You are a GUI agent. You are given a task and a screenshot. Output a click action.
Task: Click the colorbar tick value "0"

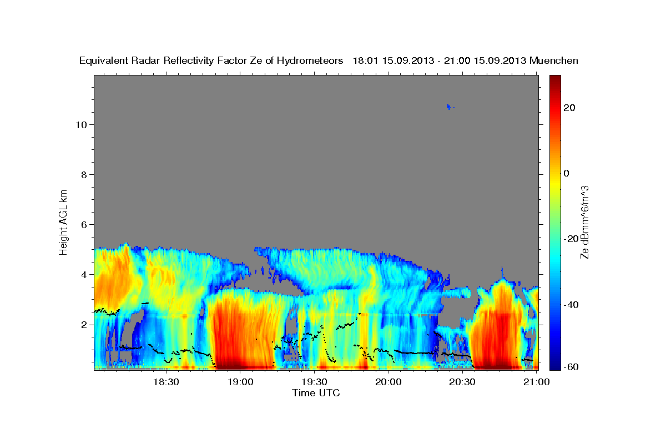click(566, 173)
